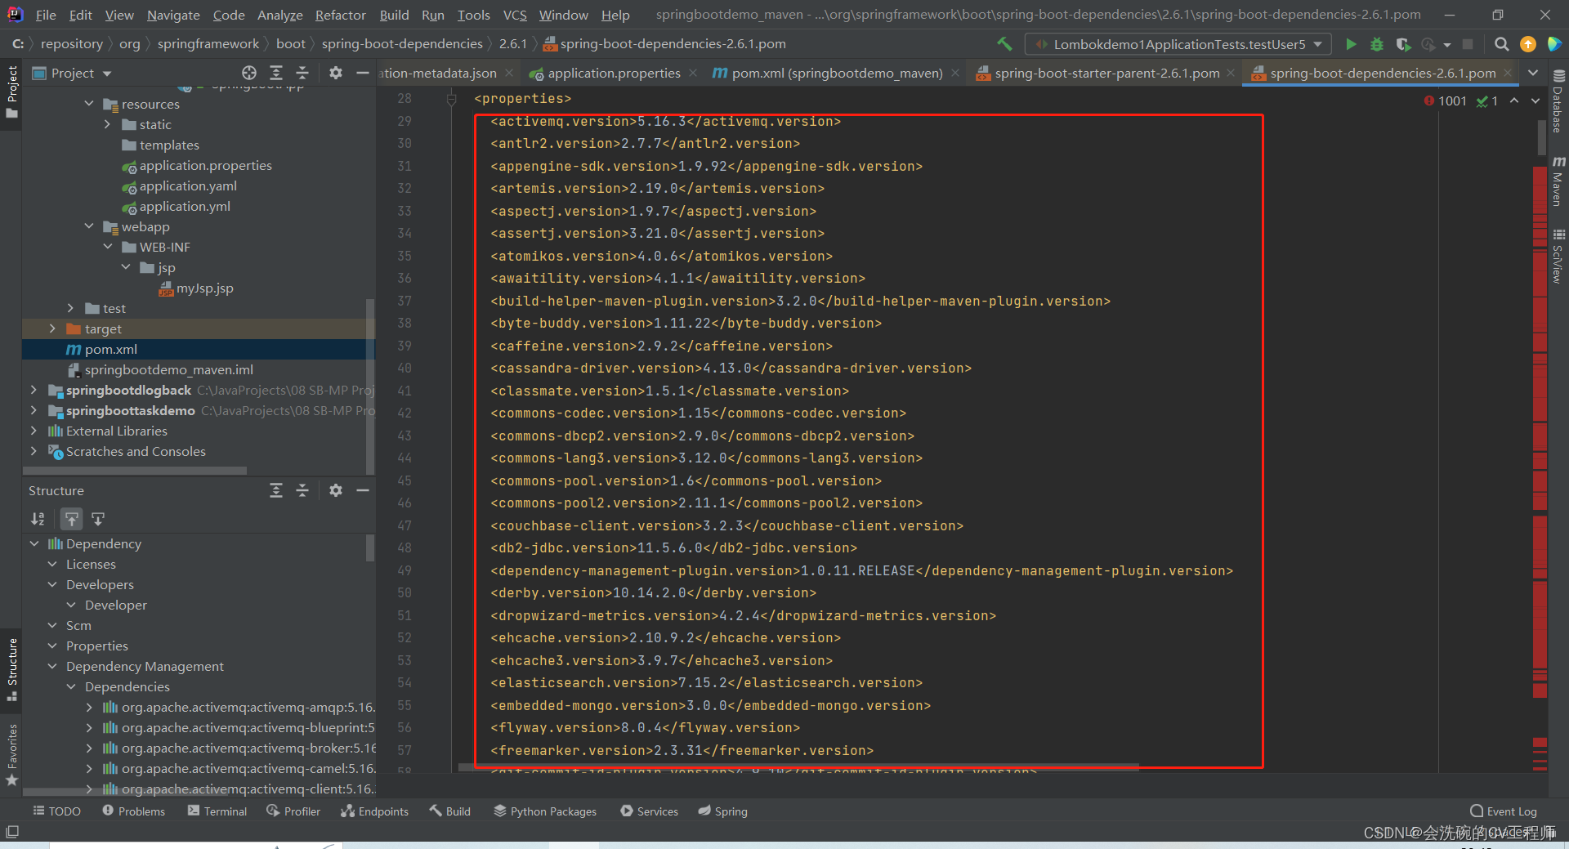Open Python Packages tool window
Screen dimensions: 1569x849
coord(545,811)
